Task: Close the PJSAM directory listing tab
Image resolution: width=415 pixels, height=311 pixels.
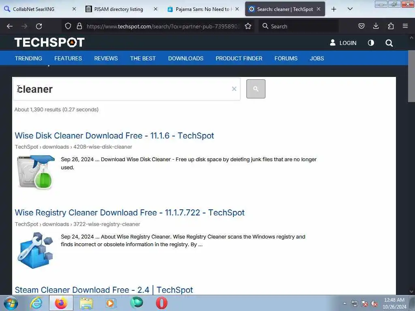Action: (156, 9)
